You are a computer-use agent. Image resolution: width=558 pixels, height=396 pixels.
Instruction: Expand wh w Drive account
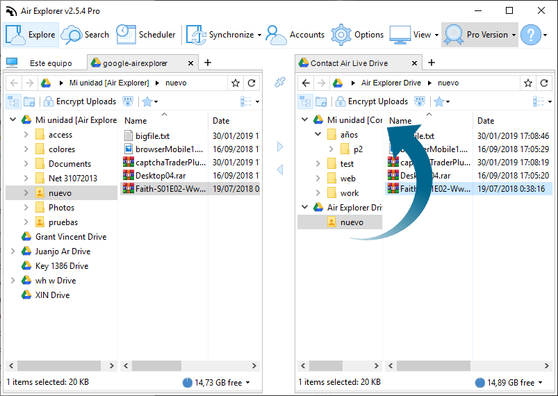click(x=13, y=281)
